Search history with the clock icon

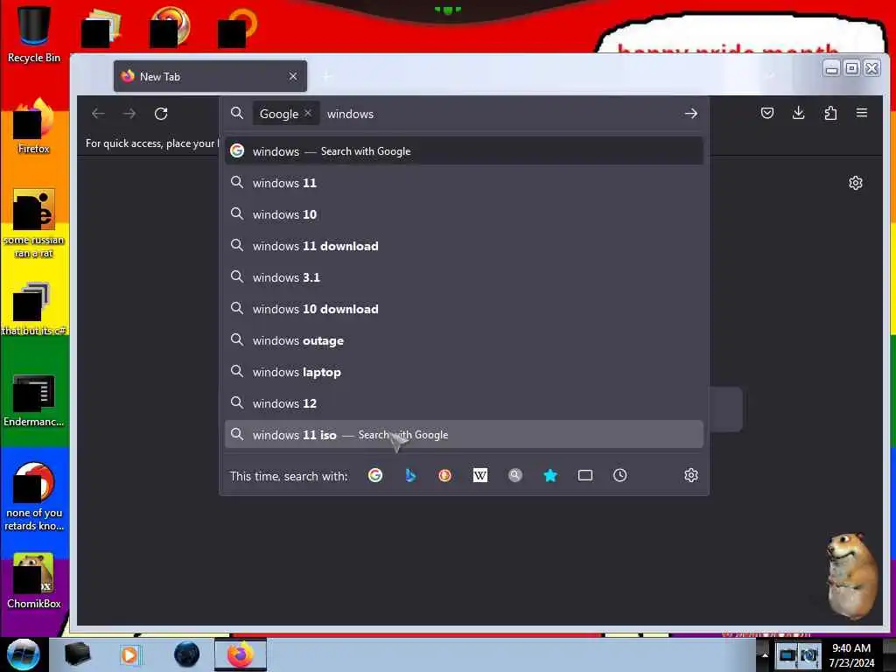click(620, 475)
